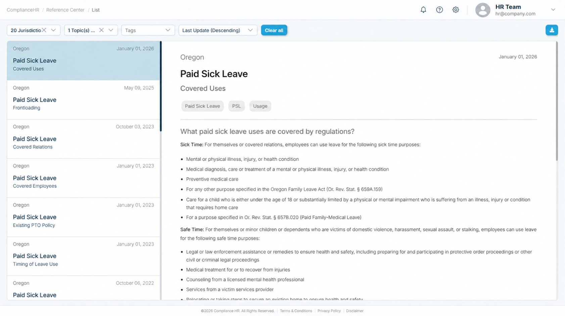
Task: Click the Usage tag chip
Action: [260, 106]
